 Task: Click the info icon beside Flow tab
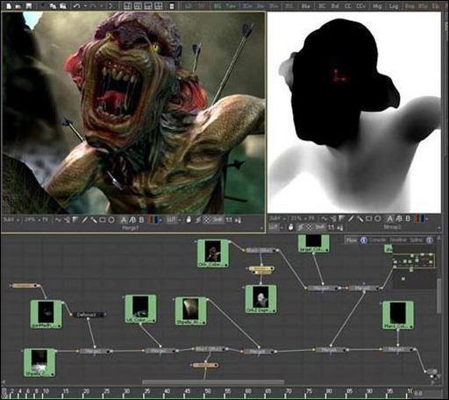[x=363, y=240]
